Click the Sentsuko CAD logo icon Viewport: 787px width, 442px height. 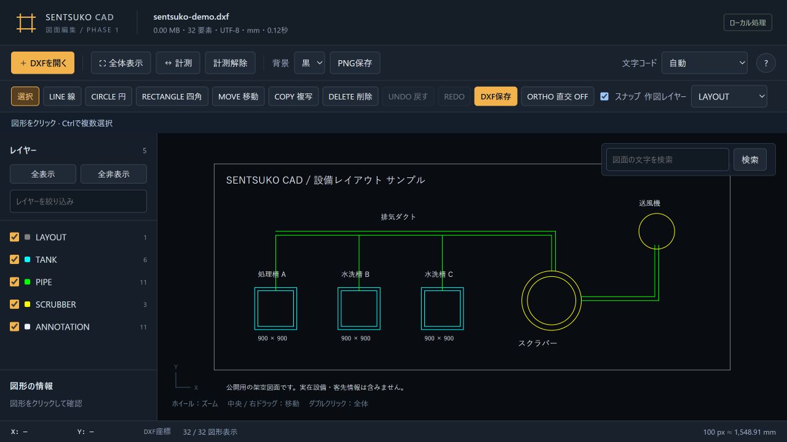(26, 23)
